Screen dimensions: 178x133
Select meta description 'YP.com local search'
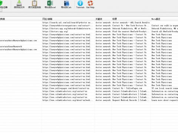pos(165,88)
